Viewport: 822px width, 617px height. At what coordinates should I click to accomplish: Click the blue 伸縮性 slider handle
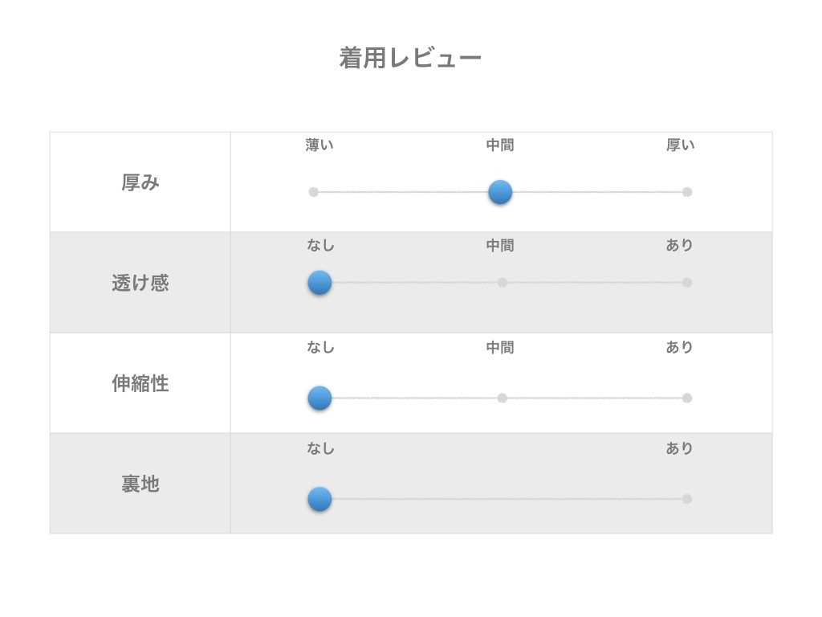(319, 398)
